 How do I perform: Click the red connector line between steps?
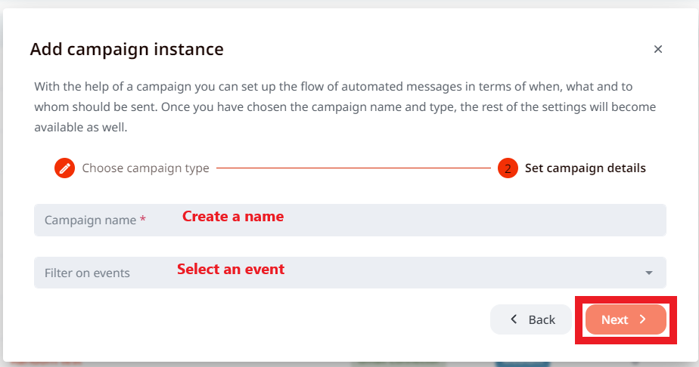tap(353, 168)
